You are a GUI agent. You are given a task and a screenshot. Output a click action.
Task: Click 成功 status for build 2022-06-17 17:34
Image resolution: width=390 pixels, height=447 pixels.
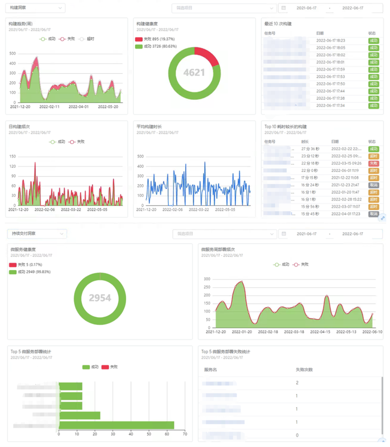[x=373, y=106]
